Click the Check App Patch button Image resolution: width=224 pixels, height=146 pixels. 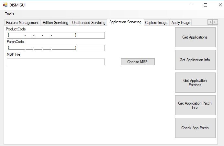pos(195,128)
